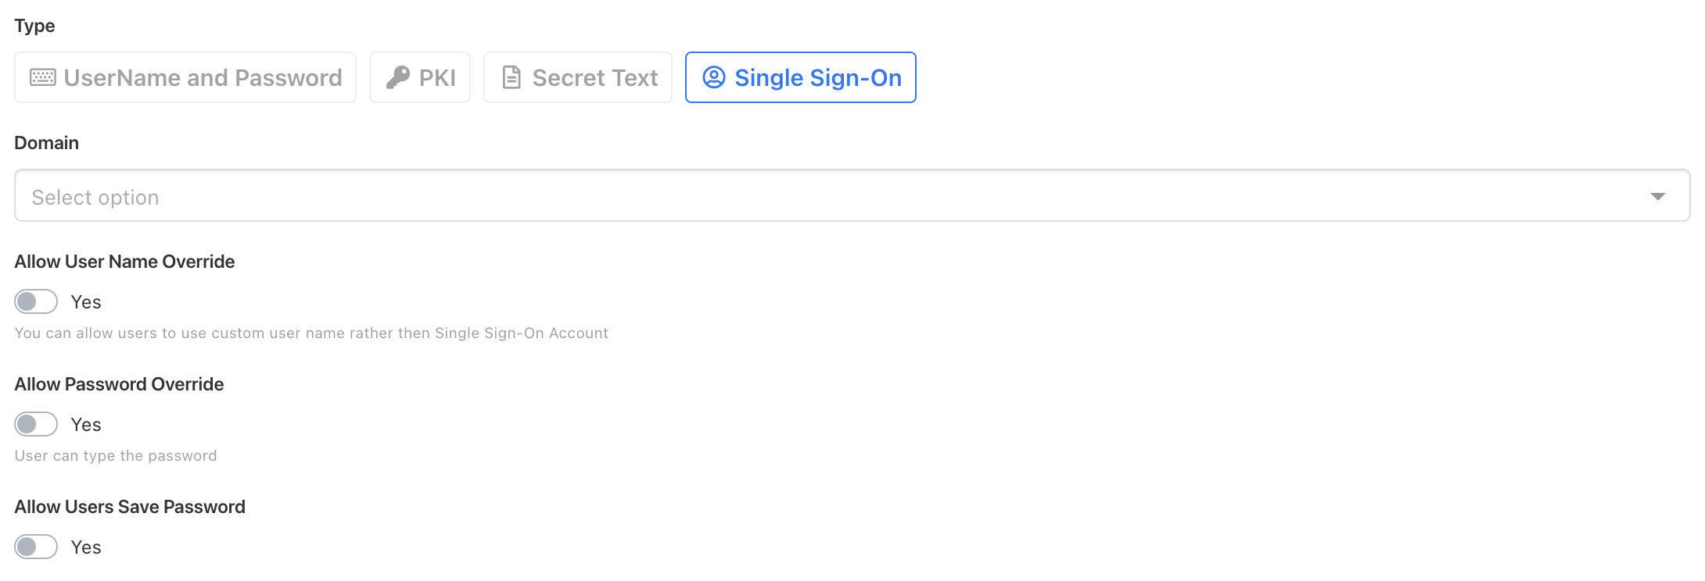The height and width of the screenshot is (581, 1705).
Task: Choose the PKI credential type text
Action: pos(437,78)
